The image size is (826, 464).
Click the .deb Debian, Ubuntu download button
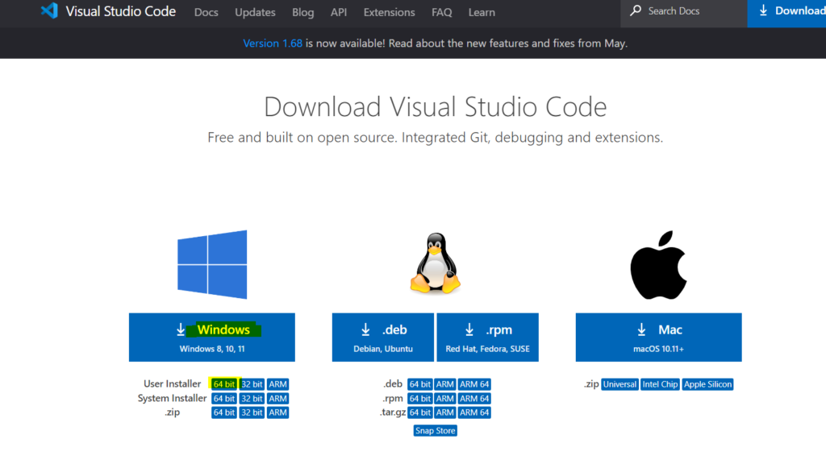point(383,338)
